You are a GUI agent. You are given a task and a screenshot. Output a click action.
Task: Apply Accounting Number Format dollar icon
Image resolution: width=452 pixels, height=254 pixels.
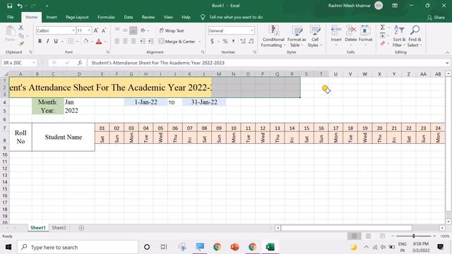tap(212, 42)
